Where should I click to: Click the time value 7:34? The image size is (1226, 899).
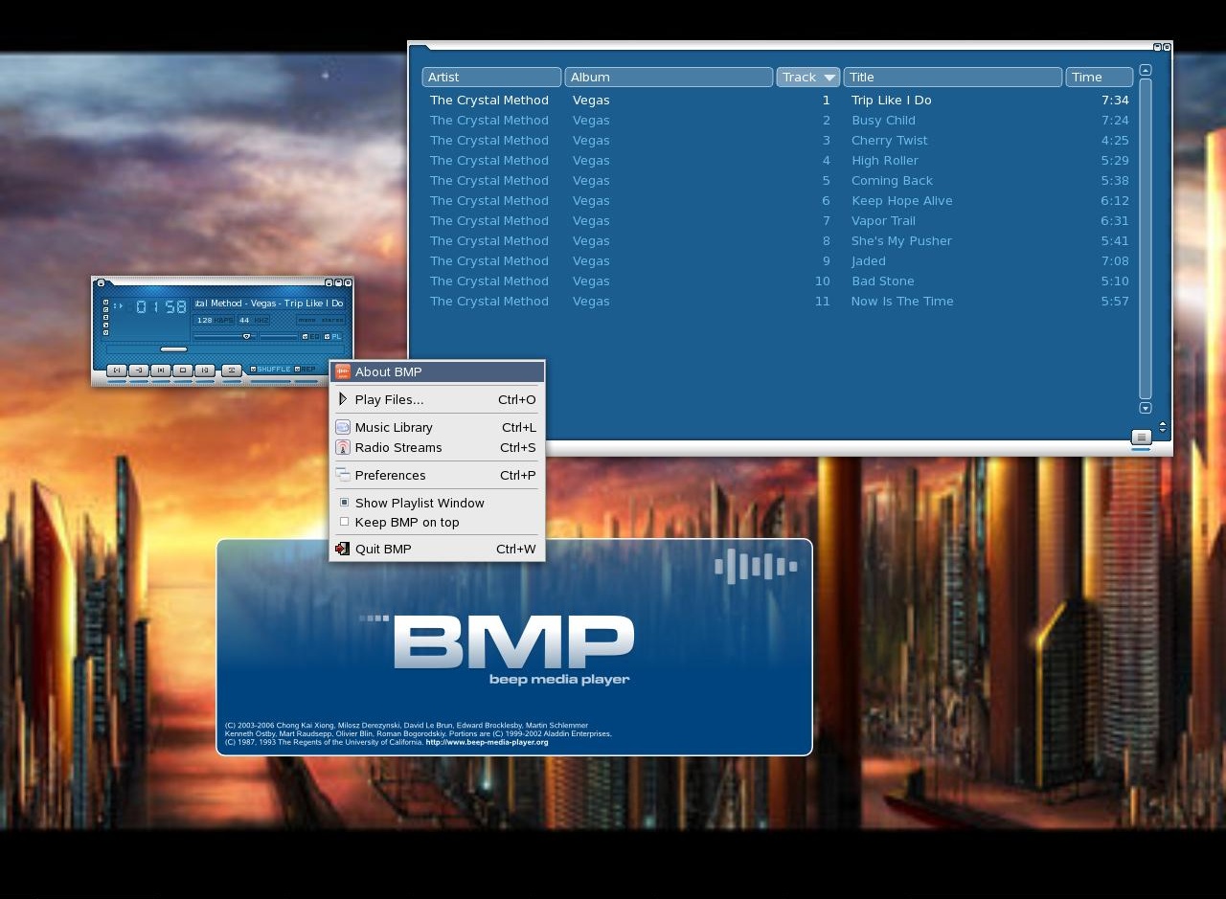tap(1115, 100)
